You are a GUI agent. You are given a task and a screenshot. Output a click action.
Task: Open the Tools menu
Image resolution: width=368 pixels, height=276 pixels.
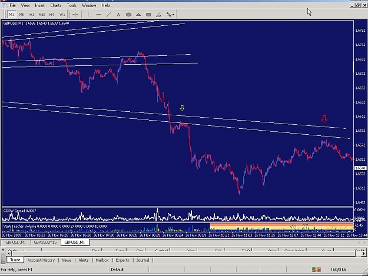pyautogui.click(x=71, y=5)
